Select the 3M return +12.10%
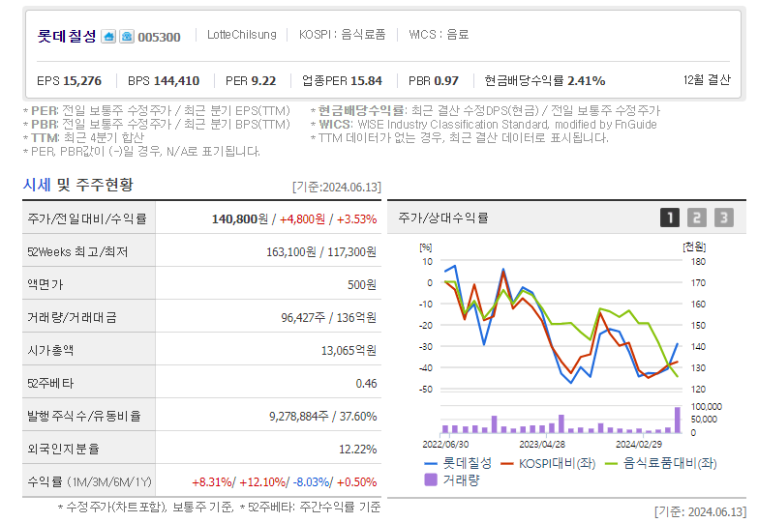This screenshot has height=523, width=758. [262, 482]
